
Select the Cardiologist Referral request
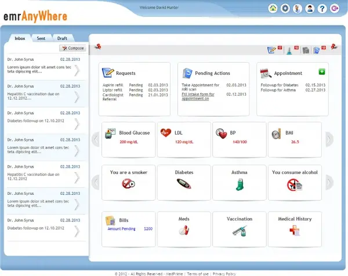click(135, 97)
